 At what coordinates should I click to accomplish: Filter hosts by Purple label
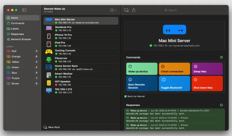tap(22, 78)
